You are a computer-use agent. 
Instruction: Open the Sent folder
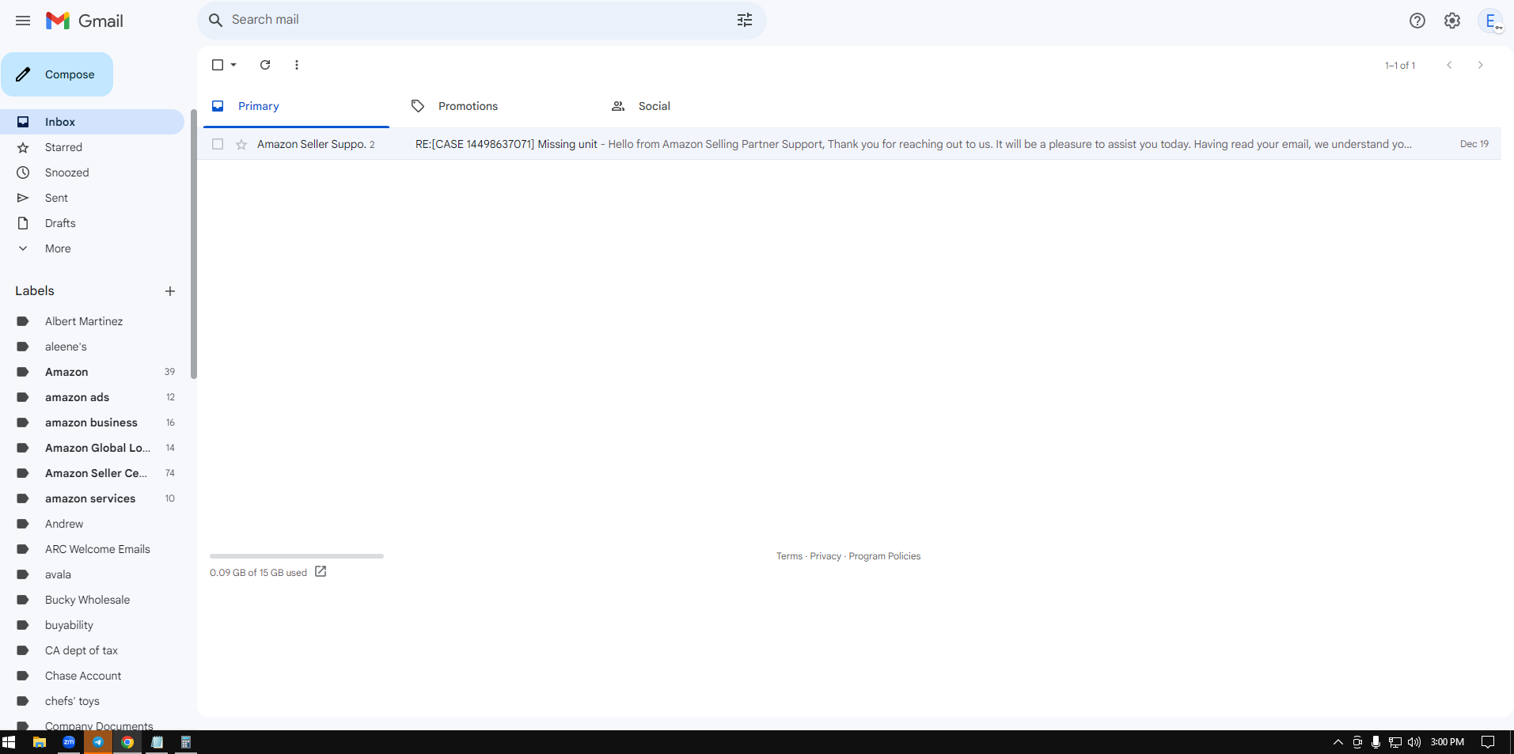coord(92,198)
